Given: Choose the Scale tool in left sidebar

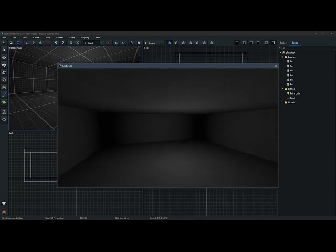Looking at the screenshot, I should [x=4, y=72].
